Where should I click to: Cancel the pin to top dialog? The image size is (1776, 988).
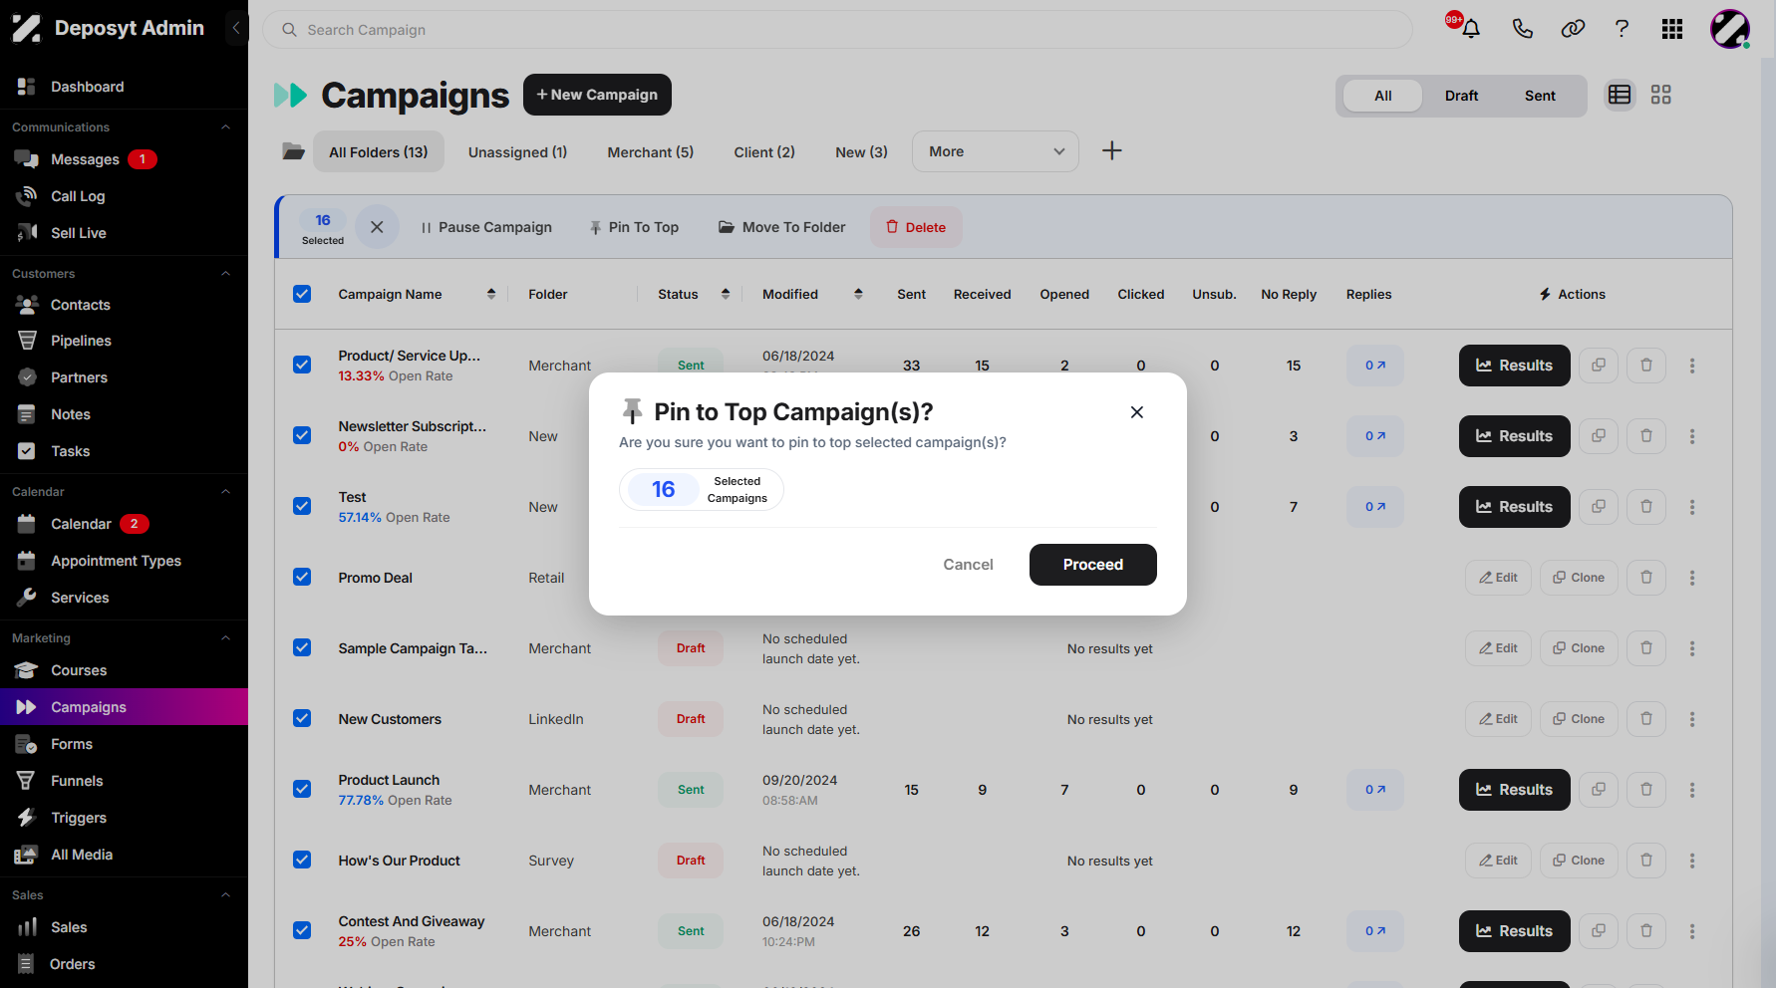pos(968,565)
